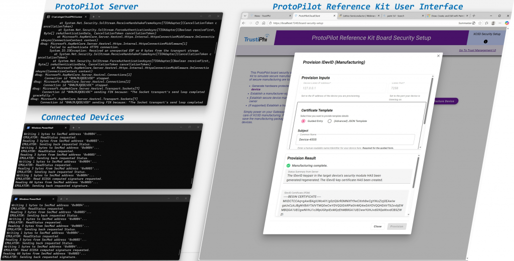
Task: Select the Guided Entry radio option
Action: pyautogui.click(x=303, y=121)
